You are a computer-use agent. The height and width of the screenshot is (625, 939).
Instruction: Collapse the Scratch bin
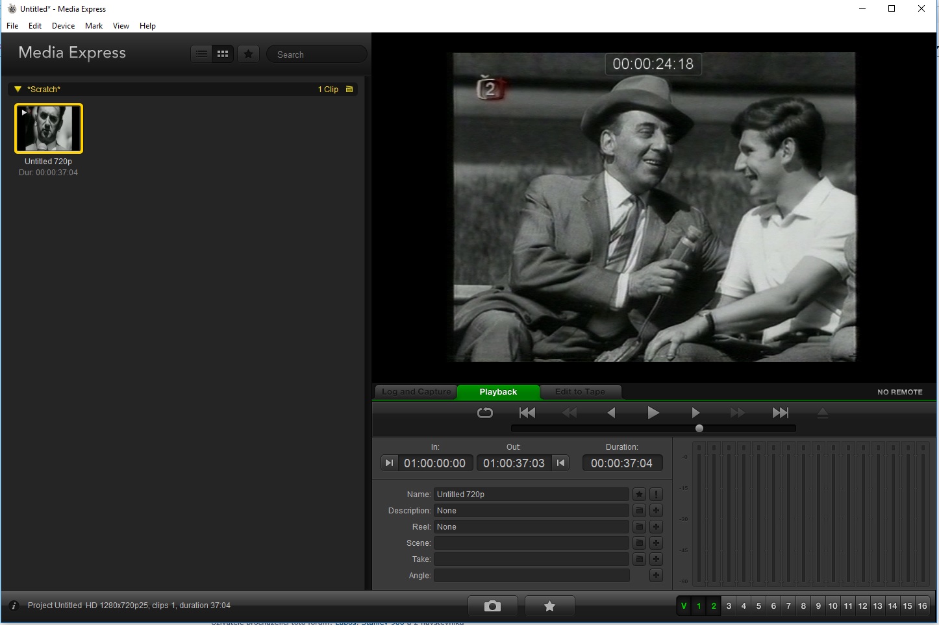pos(18,90)
